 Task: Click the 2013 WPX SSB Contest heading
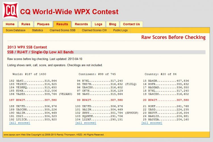tap(27, 47)
